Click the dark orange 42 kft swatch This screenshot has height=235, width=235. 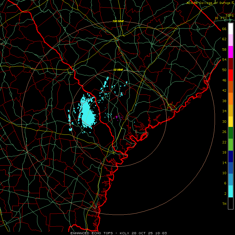pyautogui.click(x=231, y=87)
